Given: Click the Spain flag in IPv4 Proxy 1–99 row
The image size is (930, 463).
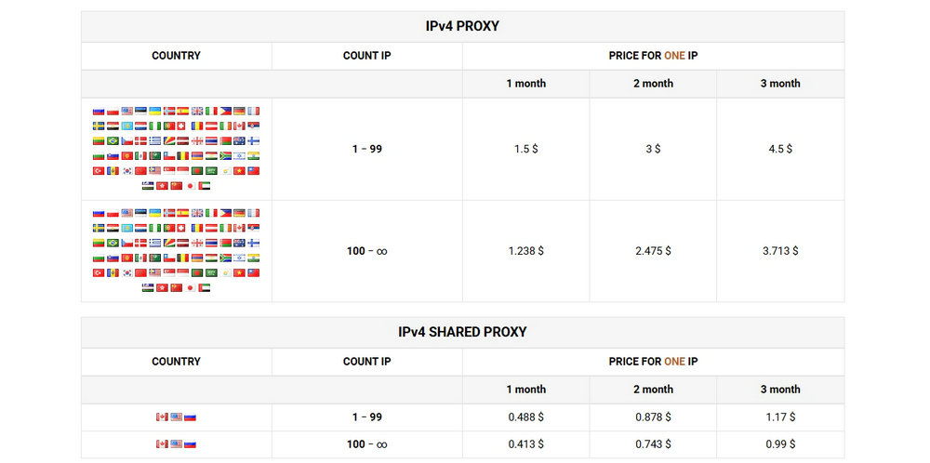Looking at the screenshot, I should coord(182,111).
